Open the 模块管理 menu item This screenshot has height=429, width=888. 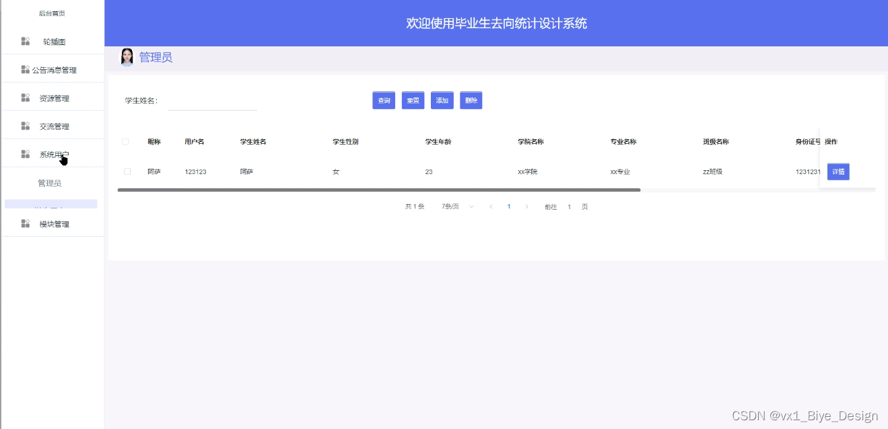coord(53,224)
